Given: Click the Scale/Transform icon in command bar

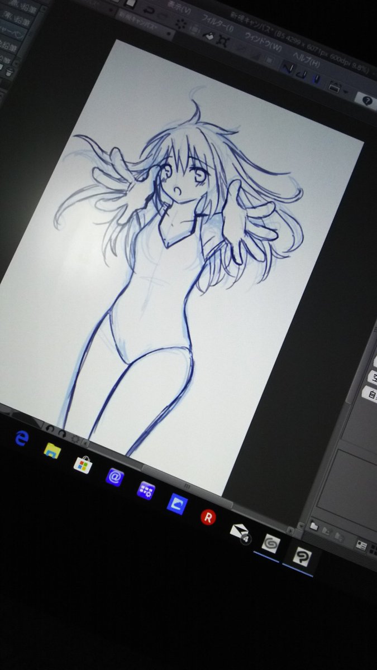Looking at the screenshot, I should click(223, 41).
